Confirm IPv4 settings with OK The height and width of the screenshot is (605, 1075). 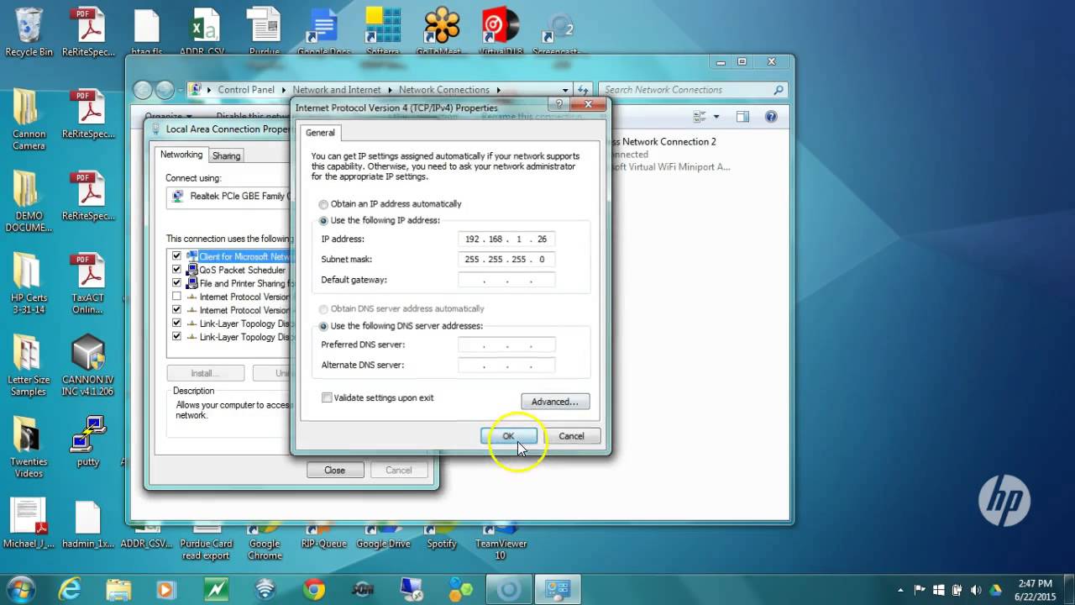[508, 436]
